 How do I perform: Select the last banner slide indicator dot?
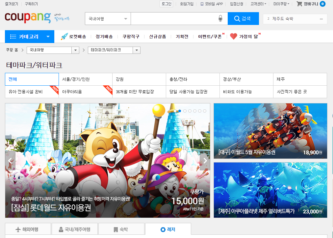click(205, 111)
